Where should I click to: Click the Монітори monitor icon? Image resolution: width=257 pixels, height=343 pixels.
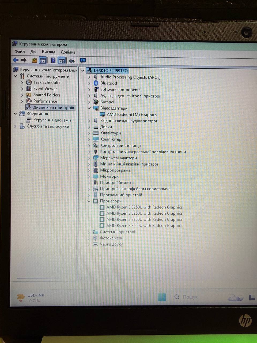96,176
